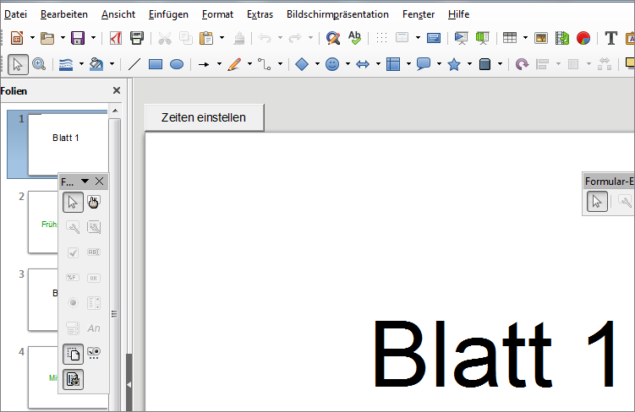Image resolution: width=635 pixels, height=412 pixels.
Task: Insert a table icon
Action: 510,38
